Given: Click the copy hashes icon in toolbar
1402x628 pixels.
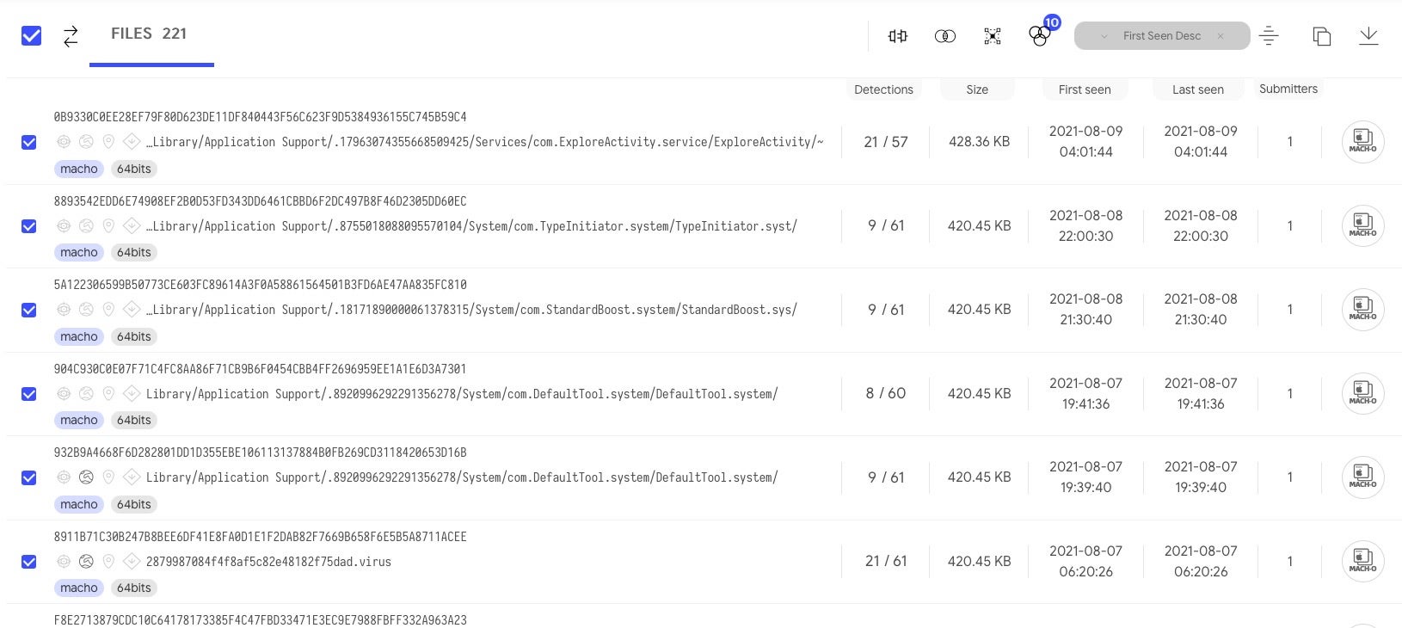Looking at the screenshot, I should click(x=1321, y=36).
